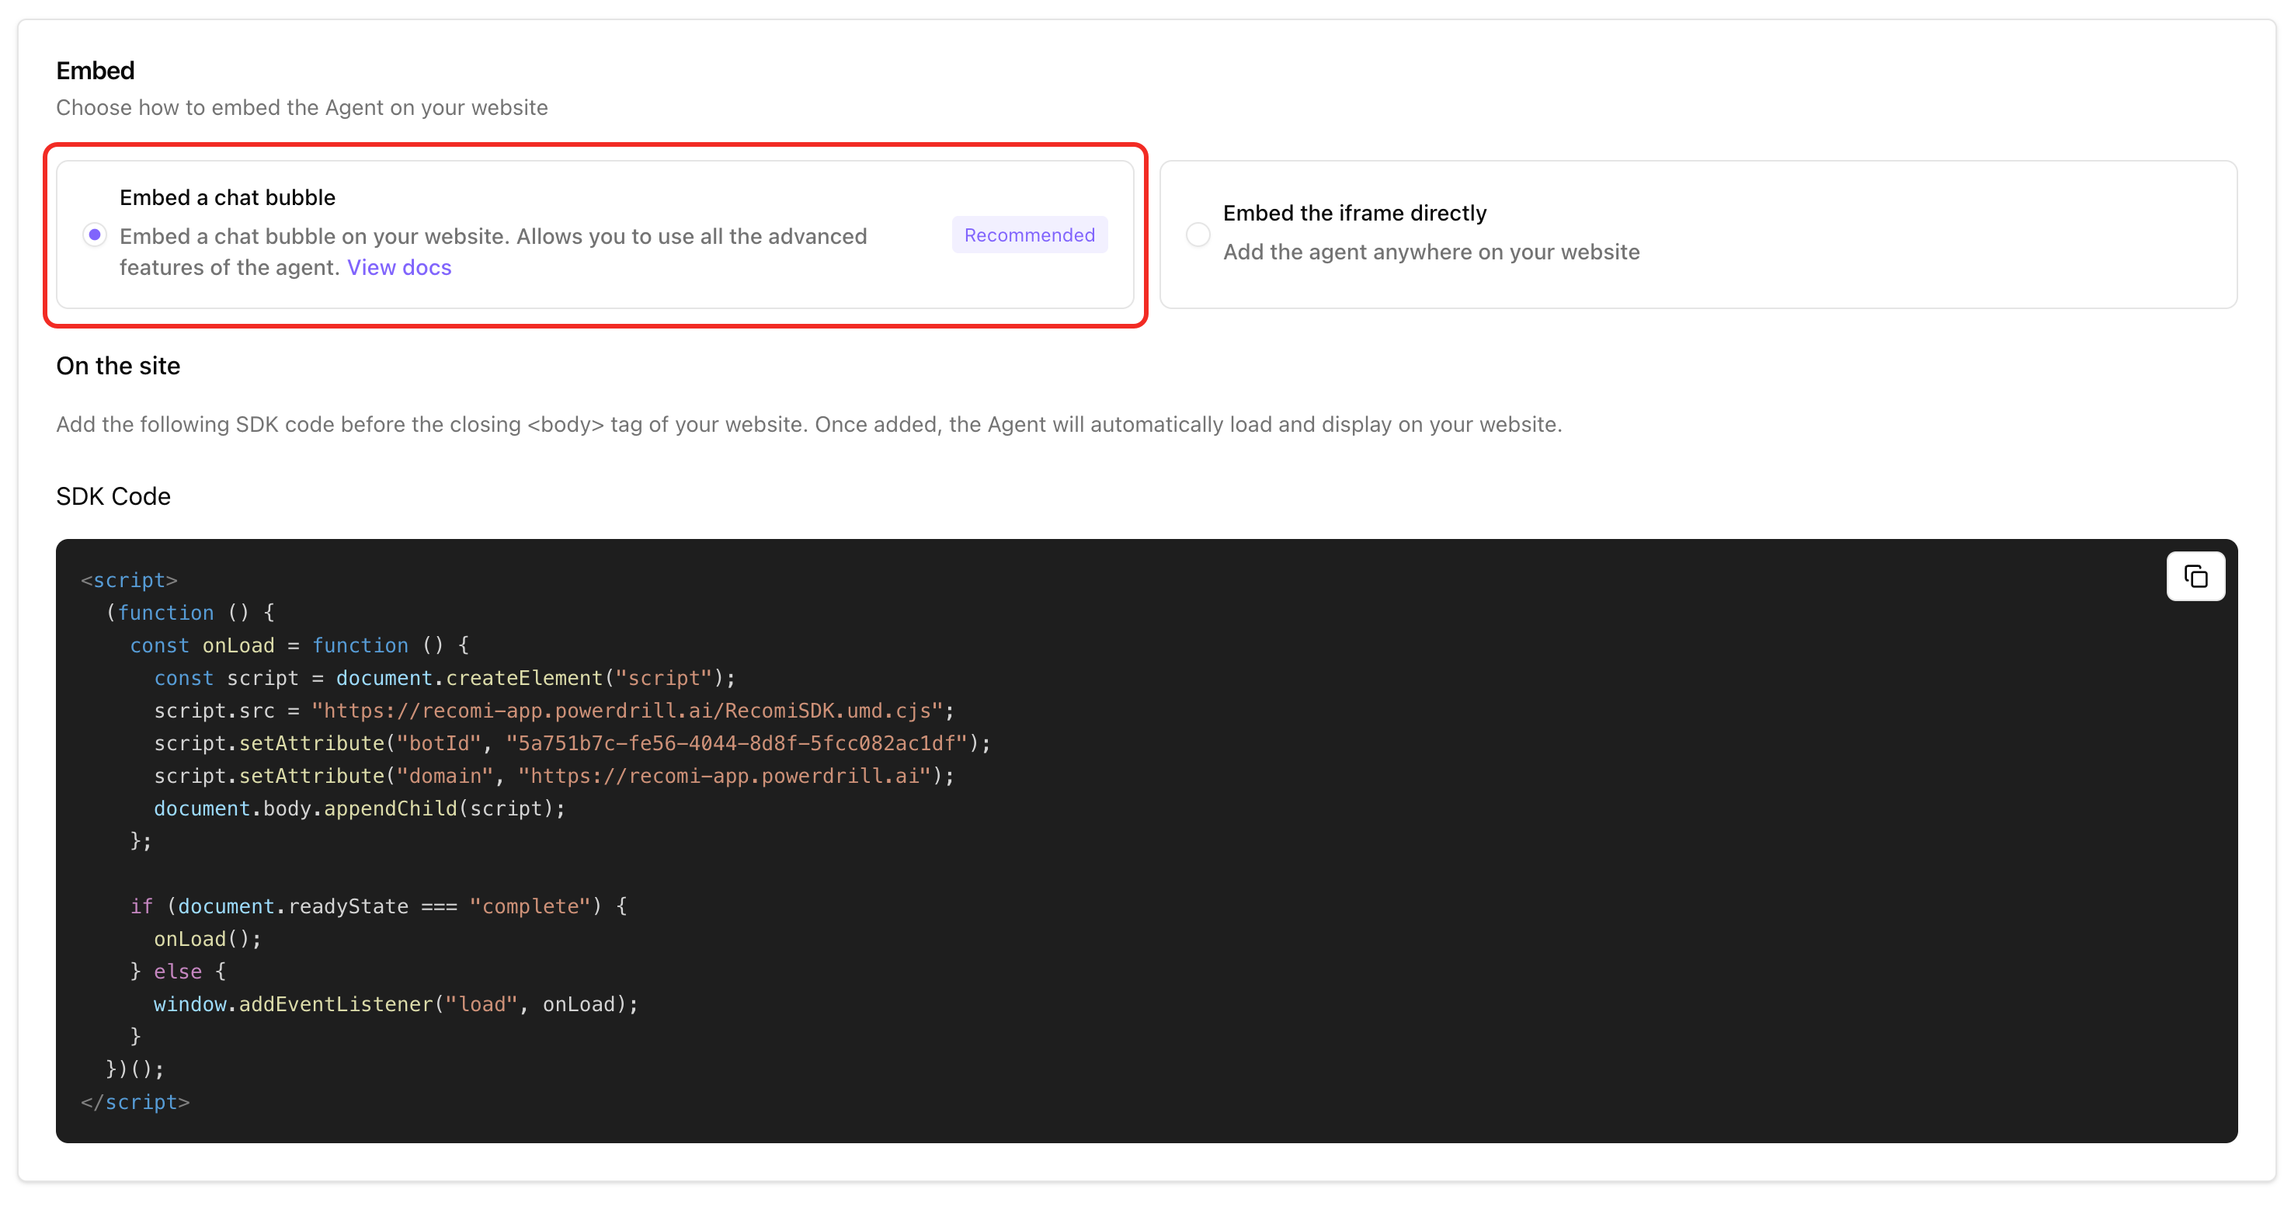Click the opening script tag line
2291x1210 pixels.
130,580
